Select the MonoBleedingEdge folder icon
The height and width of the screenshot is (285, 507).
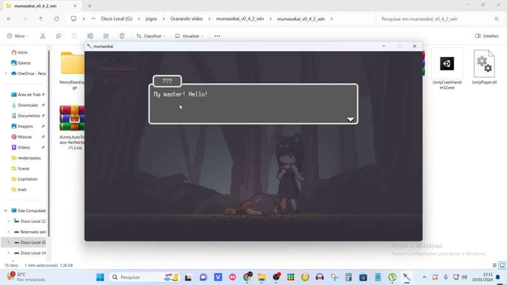(x=72, y=63)
